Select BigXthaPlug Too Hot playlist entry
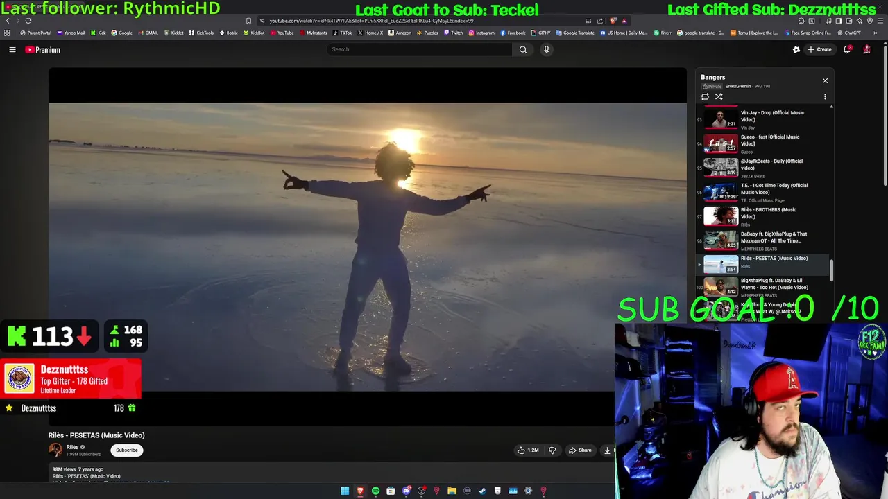888x499 pixels. [763, 287]
